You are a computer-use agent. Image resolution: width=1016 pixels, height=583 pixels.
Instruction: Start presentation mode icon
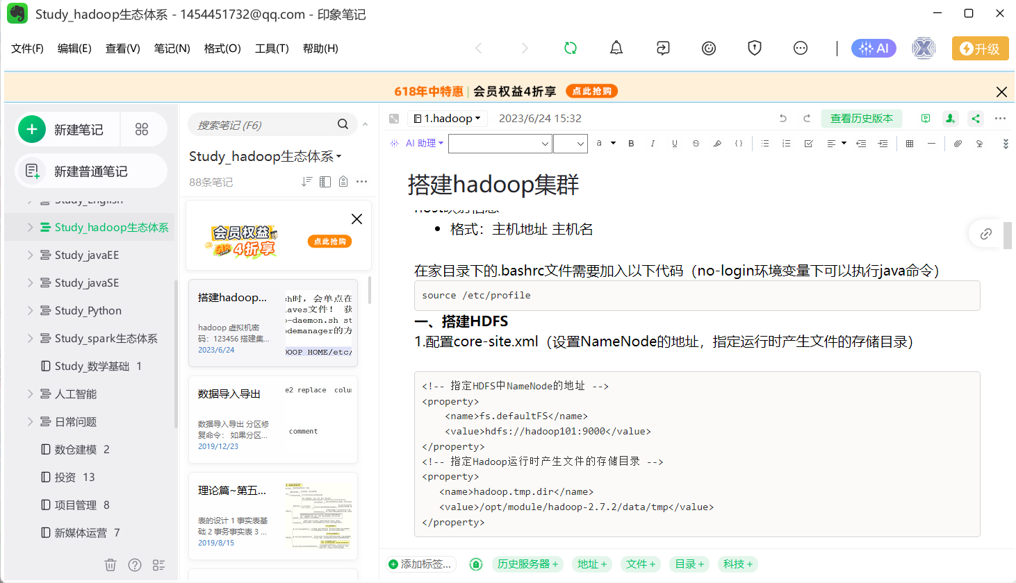coord(926,119)
